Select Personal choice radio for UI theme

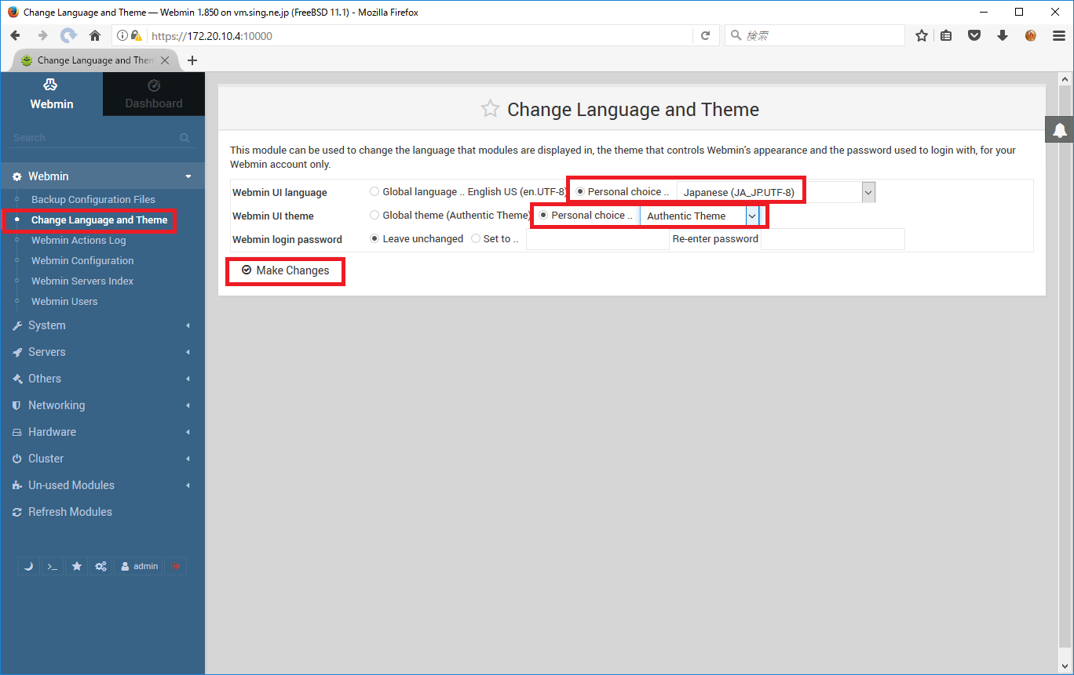coord(543,215)
